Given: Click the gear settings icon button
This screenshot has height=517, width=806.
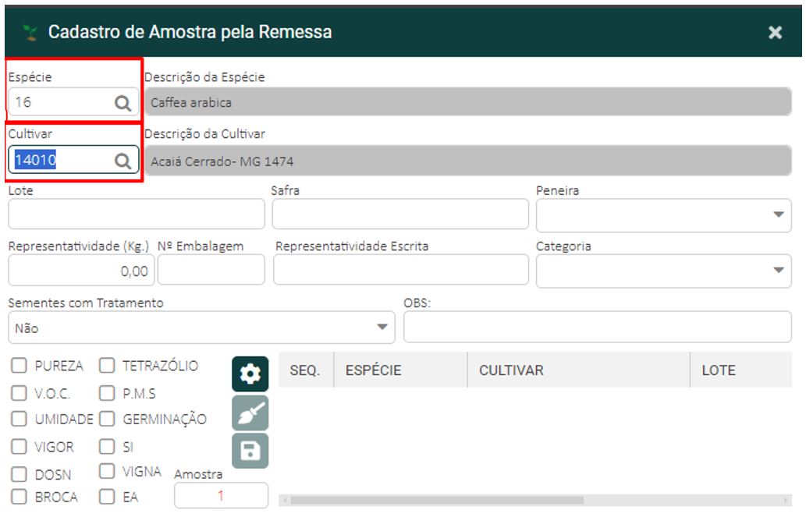Looking at the screenshot, I should click(250, 374).
